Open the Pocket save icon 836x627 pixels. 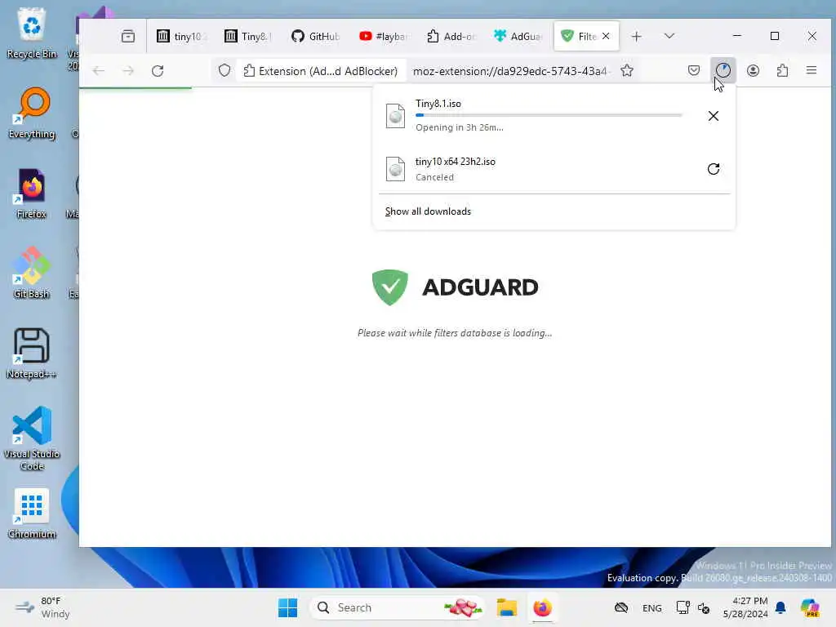pyautogui.click(x=694, y=70)
